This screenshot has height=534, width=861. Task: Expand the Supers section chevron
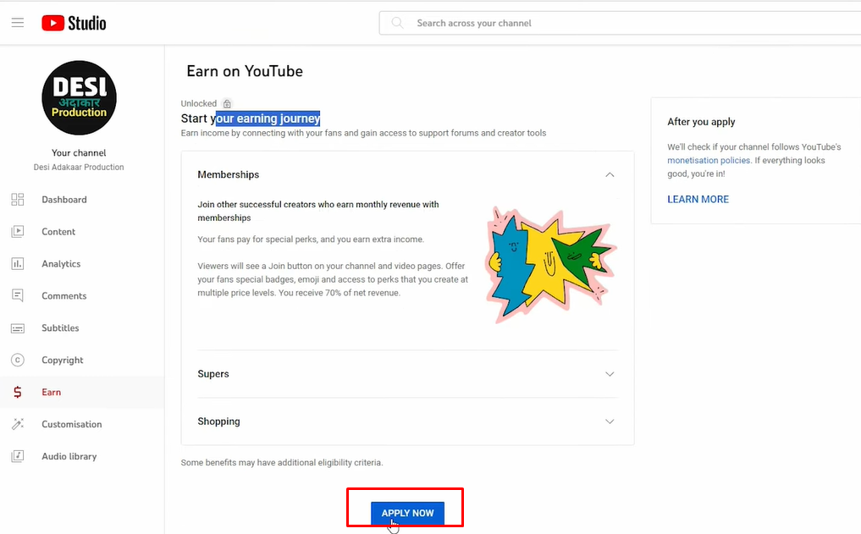coord(610,374)
